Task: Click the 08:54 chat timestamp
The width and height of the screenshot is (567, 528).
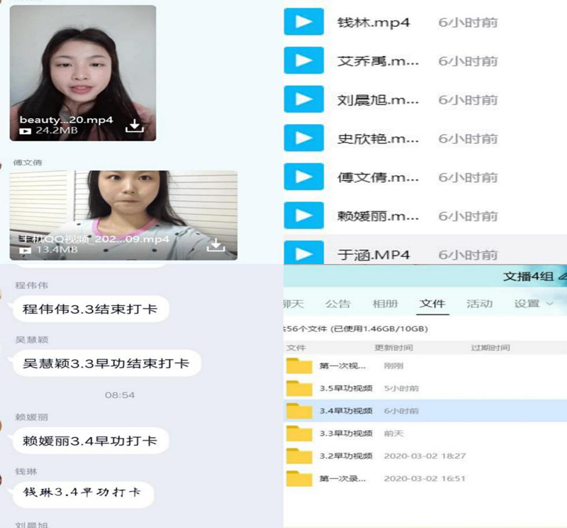Action: tap(120, 395)
